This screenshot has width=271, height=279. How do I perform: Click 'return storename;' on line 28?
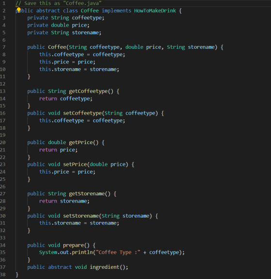(x=64, y=201)
